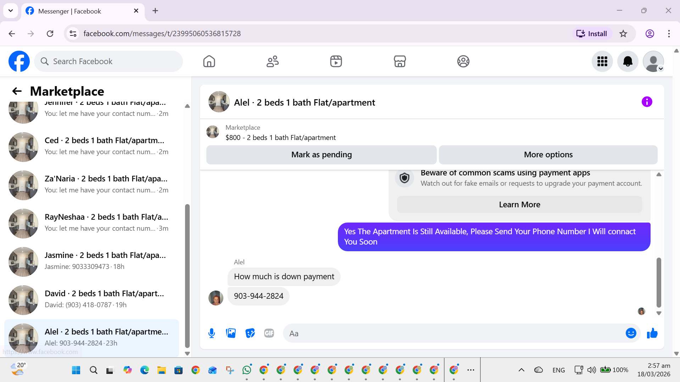
Task: Open the account profile menu
Action: 653,61
